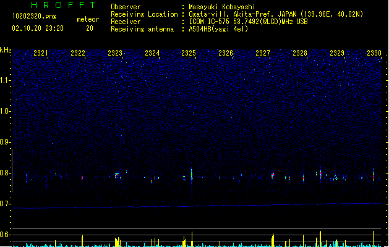
Task: Click the kHz axis unit label
Action: pyautogui.click(x=6, y=50)
